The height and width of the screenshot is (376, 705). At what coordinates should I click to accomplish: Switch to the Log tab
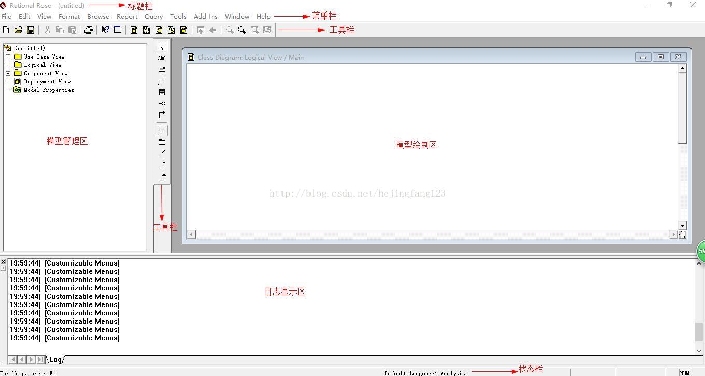point(55,359)
